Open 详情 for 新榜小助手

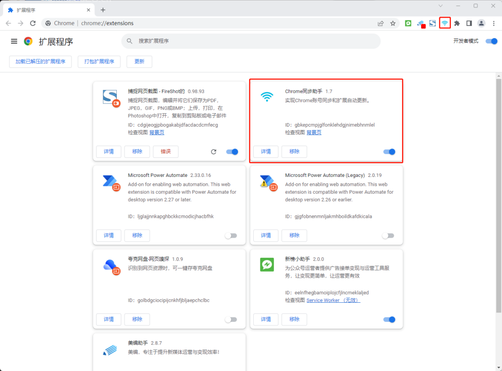click(266, 319)
